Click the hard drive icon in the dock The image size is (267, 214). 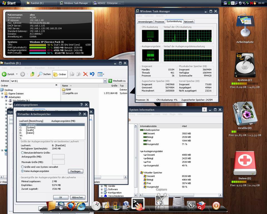[178, 201]
